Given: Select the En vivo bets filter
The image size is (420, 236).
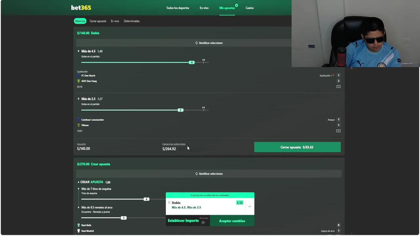Looking at the screenshot, I should [115, 21].
